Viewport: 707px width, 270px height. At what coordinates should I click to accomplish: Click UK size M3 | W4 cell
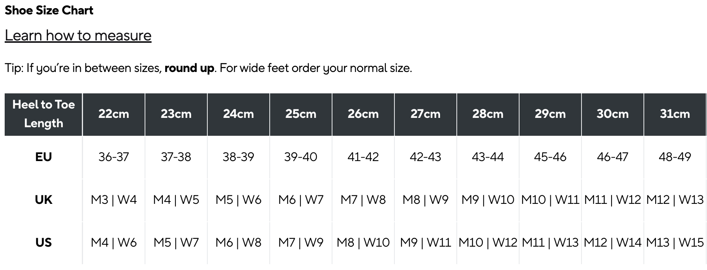click(x=113, y=200)
